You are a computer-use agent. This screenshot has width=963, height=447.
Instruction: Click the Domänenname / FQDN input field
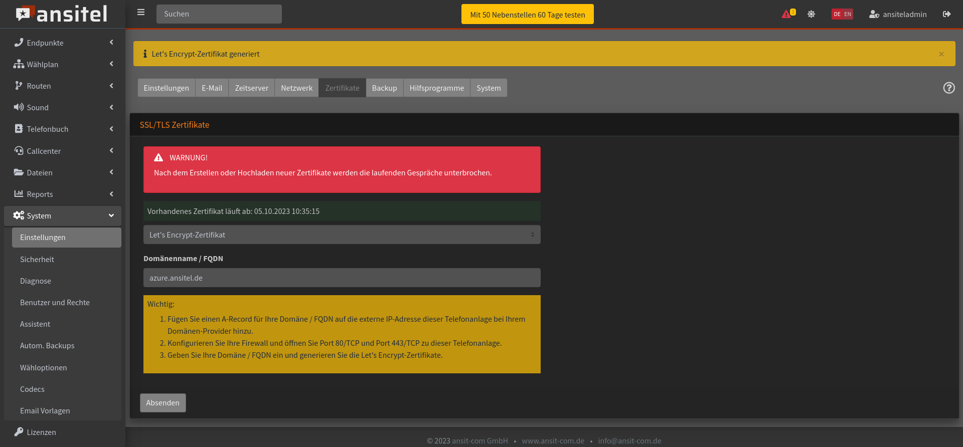(342, 278)
